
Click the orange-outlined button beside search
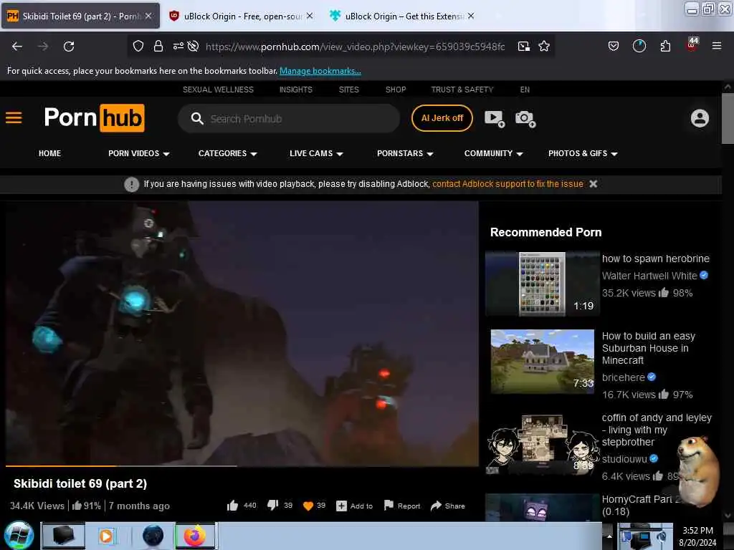tap(442, 118)
